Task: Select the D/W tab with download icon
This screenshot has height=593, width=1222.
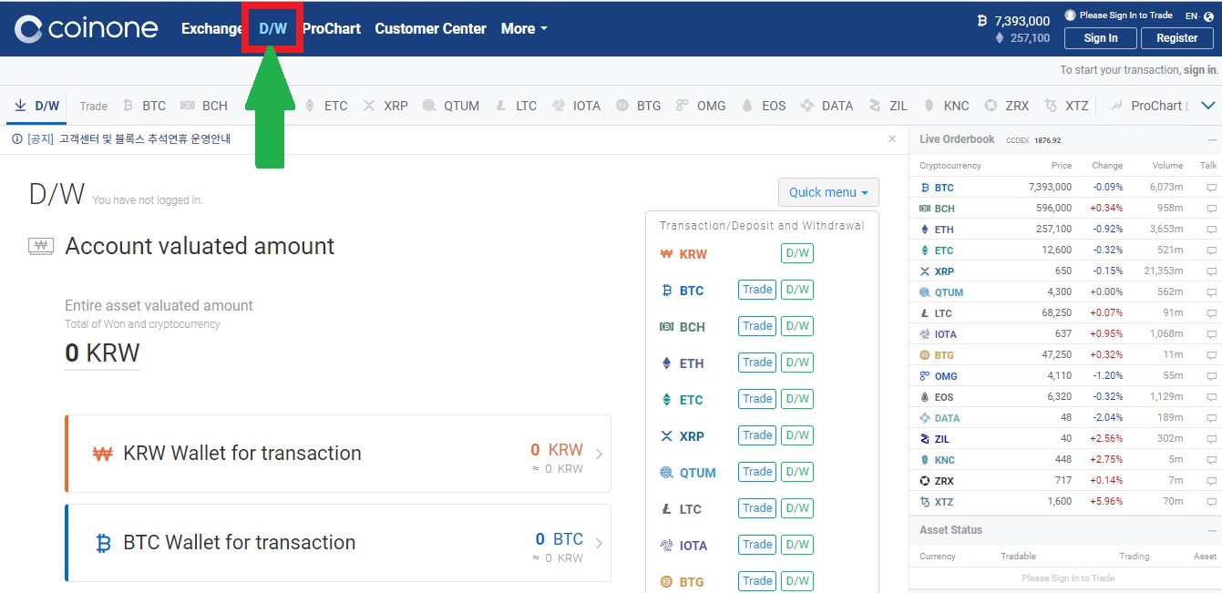Action: click(37, 106)
